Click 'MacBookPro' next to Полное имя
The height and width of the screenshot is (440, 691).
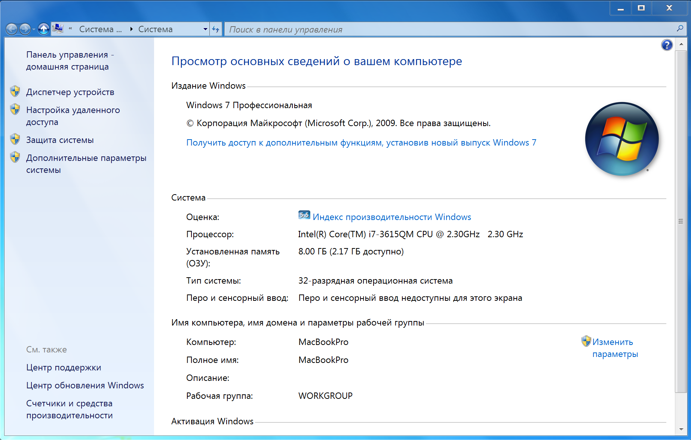[323, 360]
